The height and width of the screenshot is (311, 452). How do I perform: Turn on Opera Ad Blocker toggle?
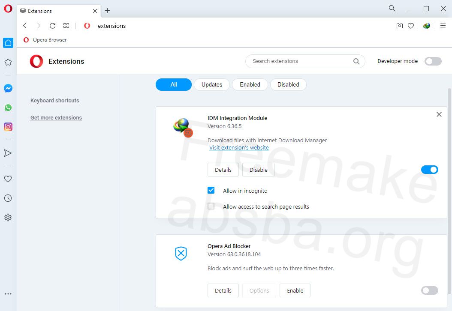[x=430, y=290]
